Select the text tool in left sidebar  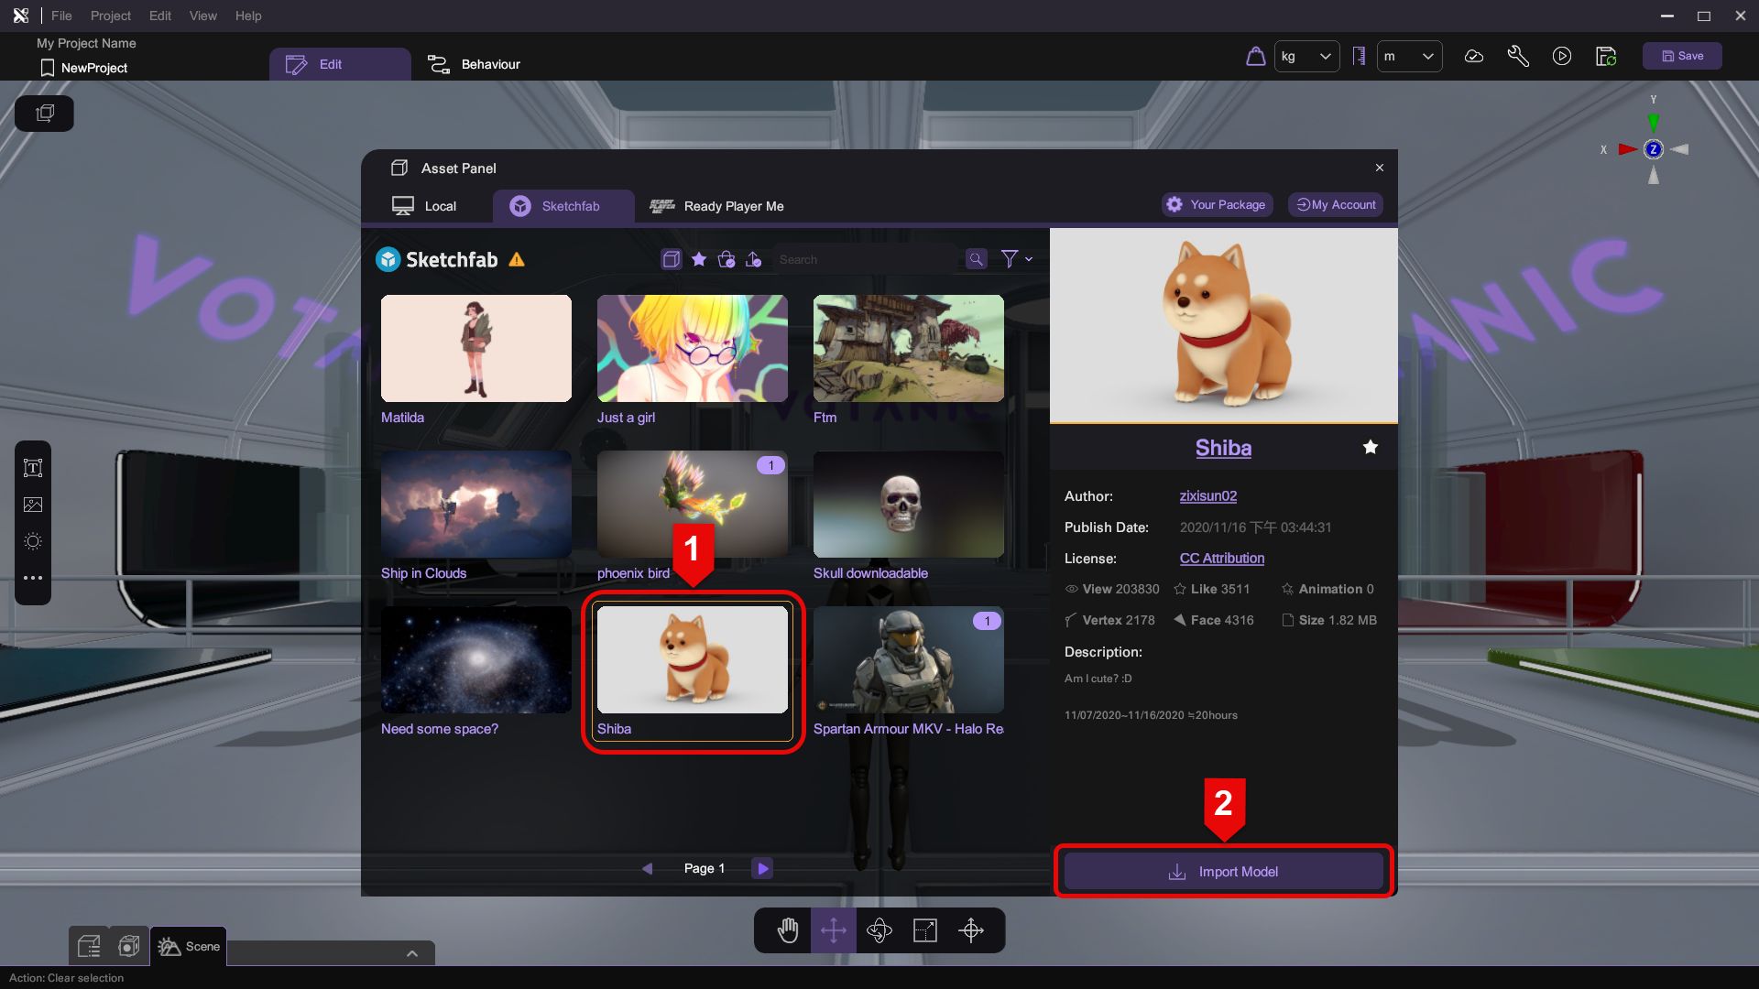(x=33, y=468)
